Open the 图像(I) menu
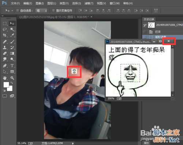 coord(40,3)
